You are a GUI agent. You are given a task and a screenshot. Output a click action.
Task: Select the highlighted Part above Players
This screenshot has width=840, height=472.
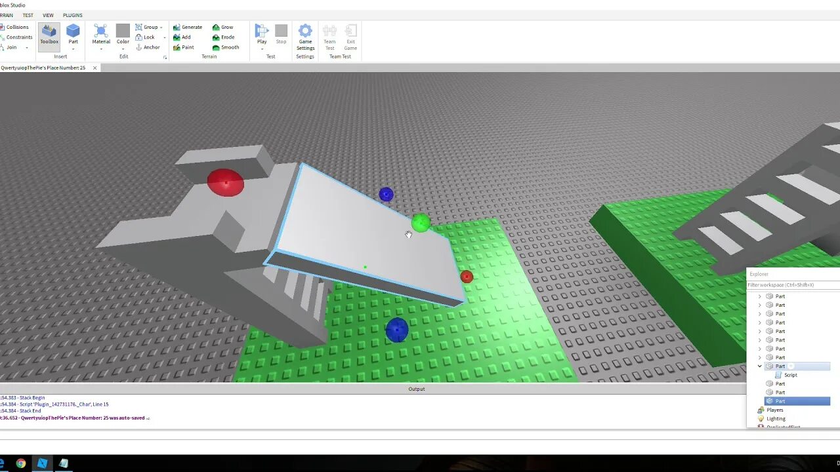coord(797,401)
